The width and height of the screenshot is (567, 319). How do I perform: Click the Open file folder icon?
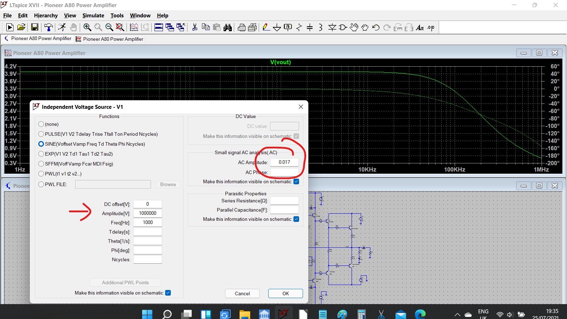pos(21,27)
